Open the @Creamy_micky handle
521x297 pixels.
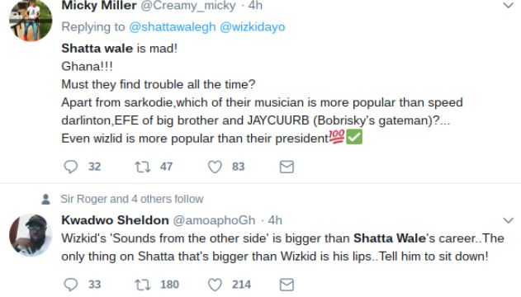tap(188, 5)
